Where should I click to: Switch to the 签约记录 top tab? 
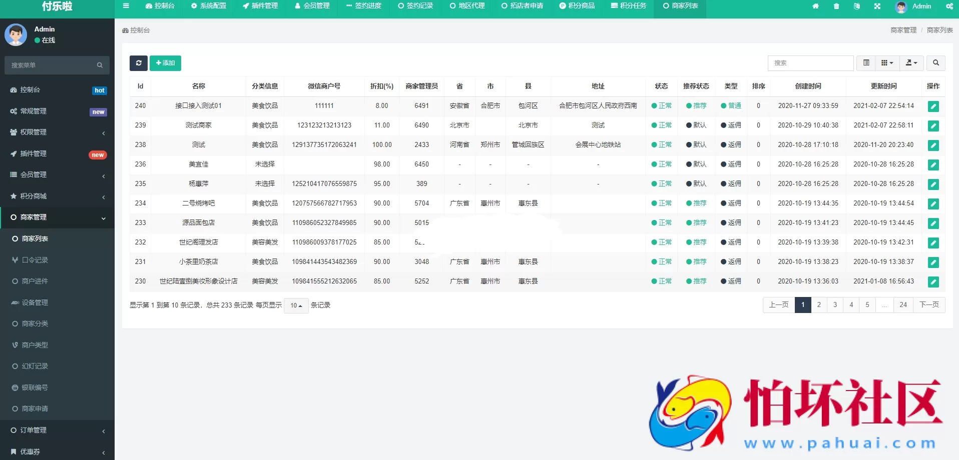tap(415, 6)
